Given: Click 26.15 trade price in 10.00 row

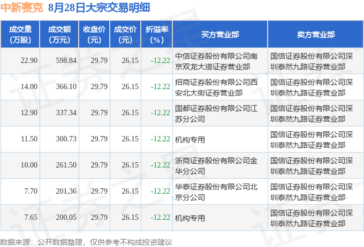Looking at the screenshot, I should pyautogui.click(x=130, y=165).
